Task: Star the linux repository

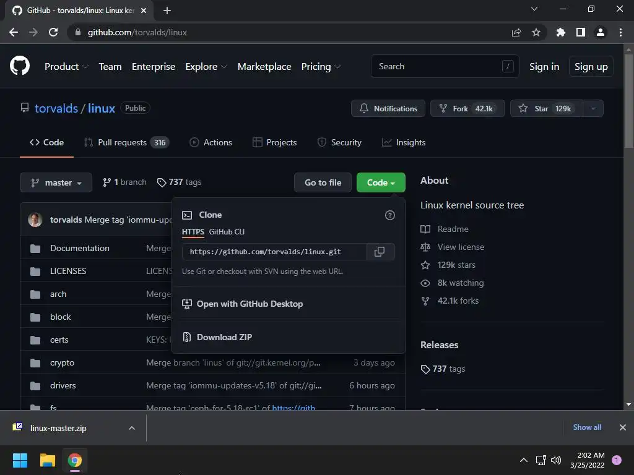Action: click(x=547, y=108)
